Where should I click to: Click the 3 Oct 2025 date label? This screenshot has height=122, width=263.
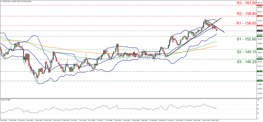point(170,120)
